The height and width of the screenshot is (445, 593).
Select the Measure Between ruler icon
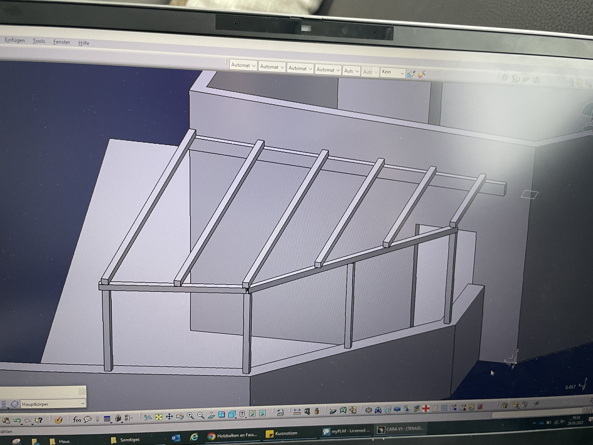point(297,412)
